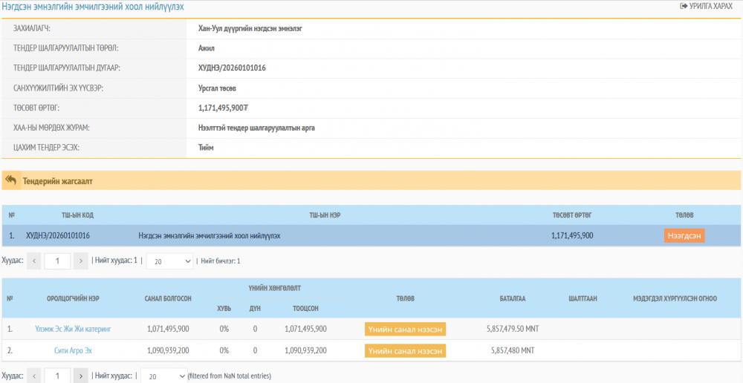The height and width of the screenshot is (383, 743).
Task: Open page size dropdown under participants table
Action: tap(163, 376)
